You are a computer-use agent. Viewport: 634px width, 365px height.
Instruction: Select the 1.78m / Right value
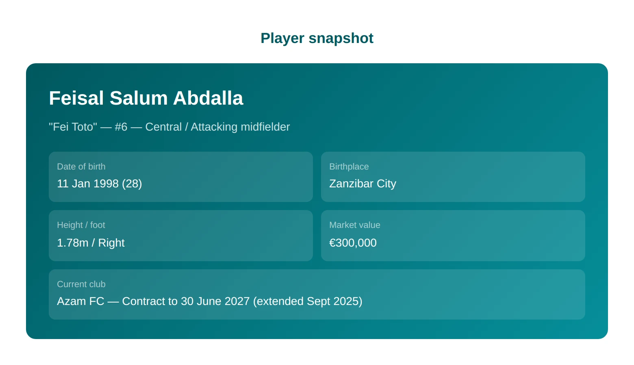pos(91,243)
